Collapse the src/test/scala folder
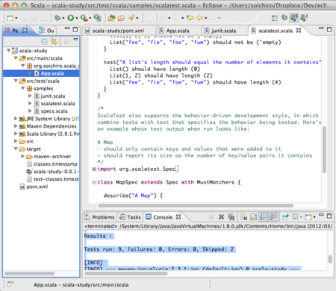Screen dimensions: 336x291 16,81
